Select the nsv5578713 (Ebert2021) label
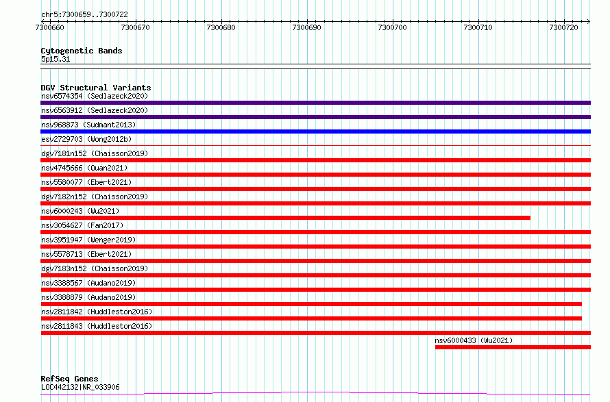This screenshot has width=610, height=402. point(86,254)
